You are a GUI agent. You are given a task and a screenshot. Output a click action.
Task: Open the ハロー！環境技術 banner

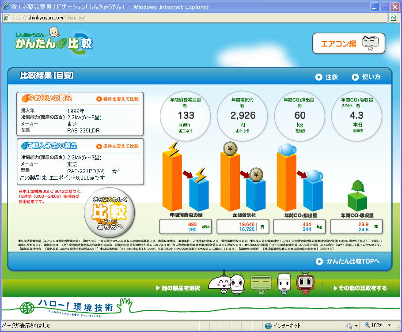76,307
